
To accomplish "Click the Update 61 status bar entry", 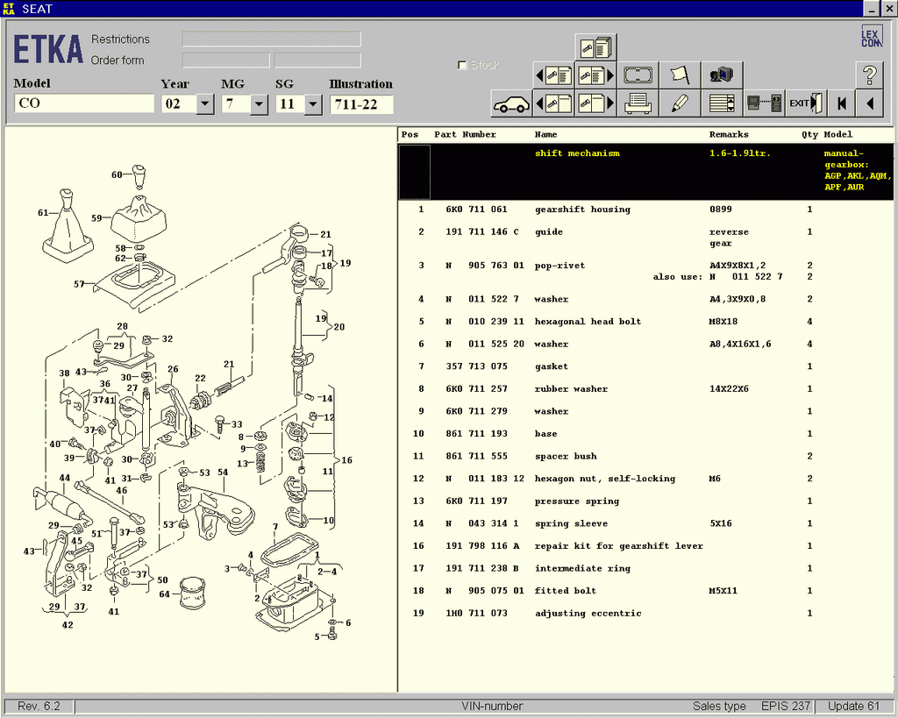I will pyautogui.click(x=853, y=706).
